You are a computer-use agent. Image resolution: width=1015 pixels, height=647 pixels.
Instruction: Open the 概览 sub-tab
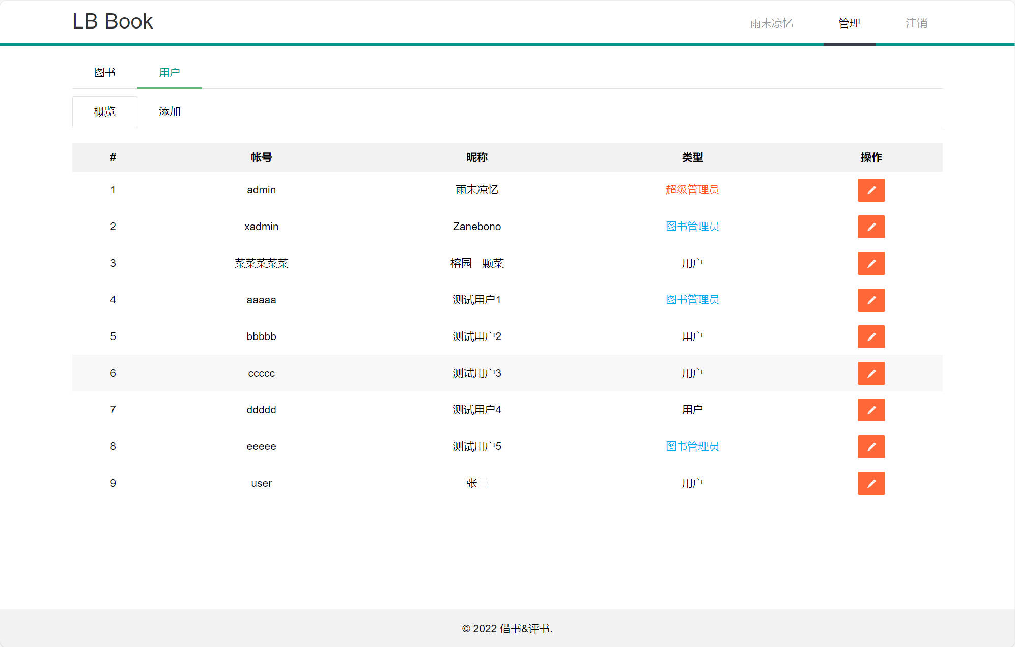coord(104,111)
